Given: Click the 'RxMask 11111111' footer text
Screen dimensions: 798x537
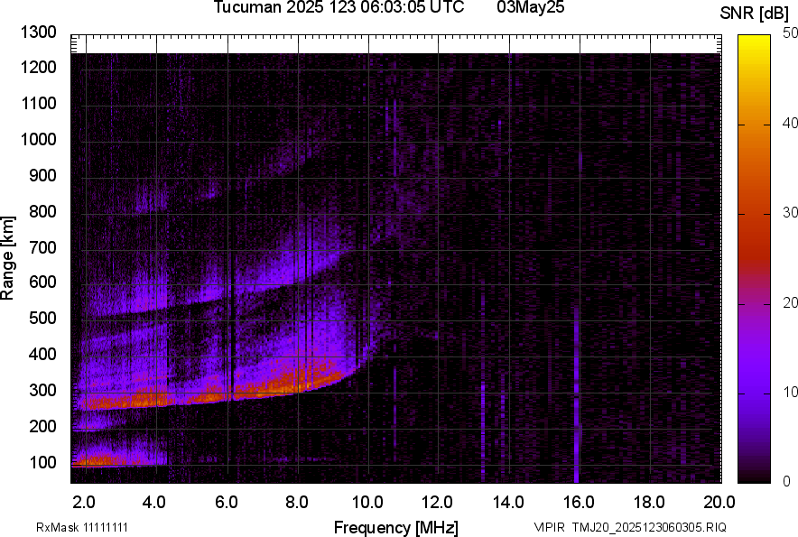Looking at the screenshot, I should [x=82, y=528].
